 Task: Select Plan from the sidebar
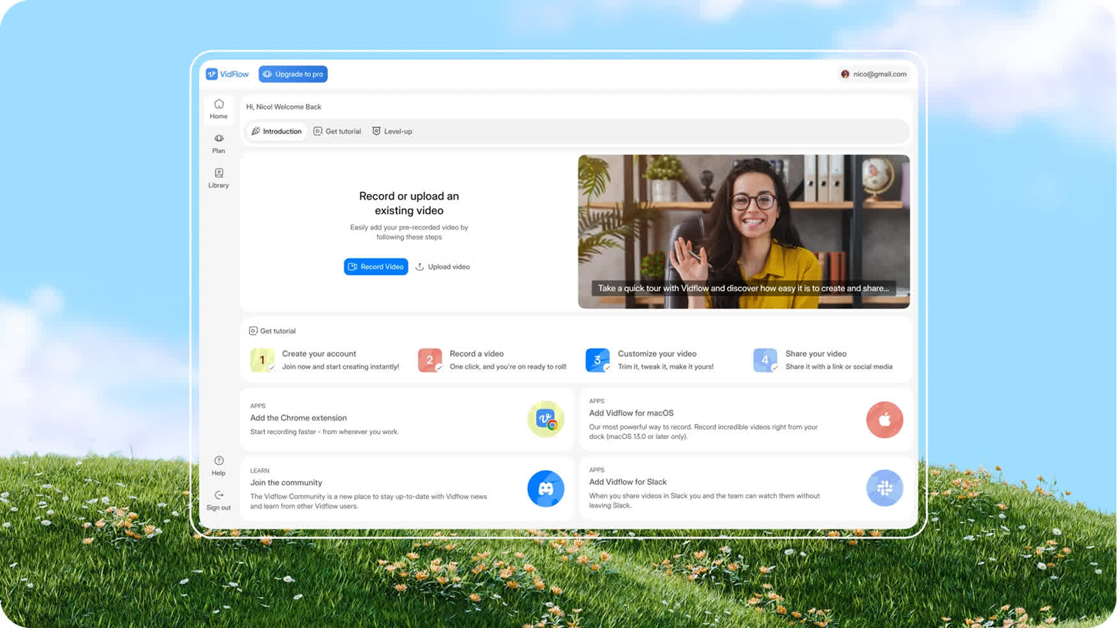[218, 143]
